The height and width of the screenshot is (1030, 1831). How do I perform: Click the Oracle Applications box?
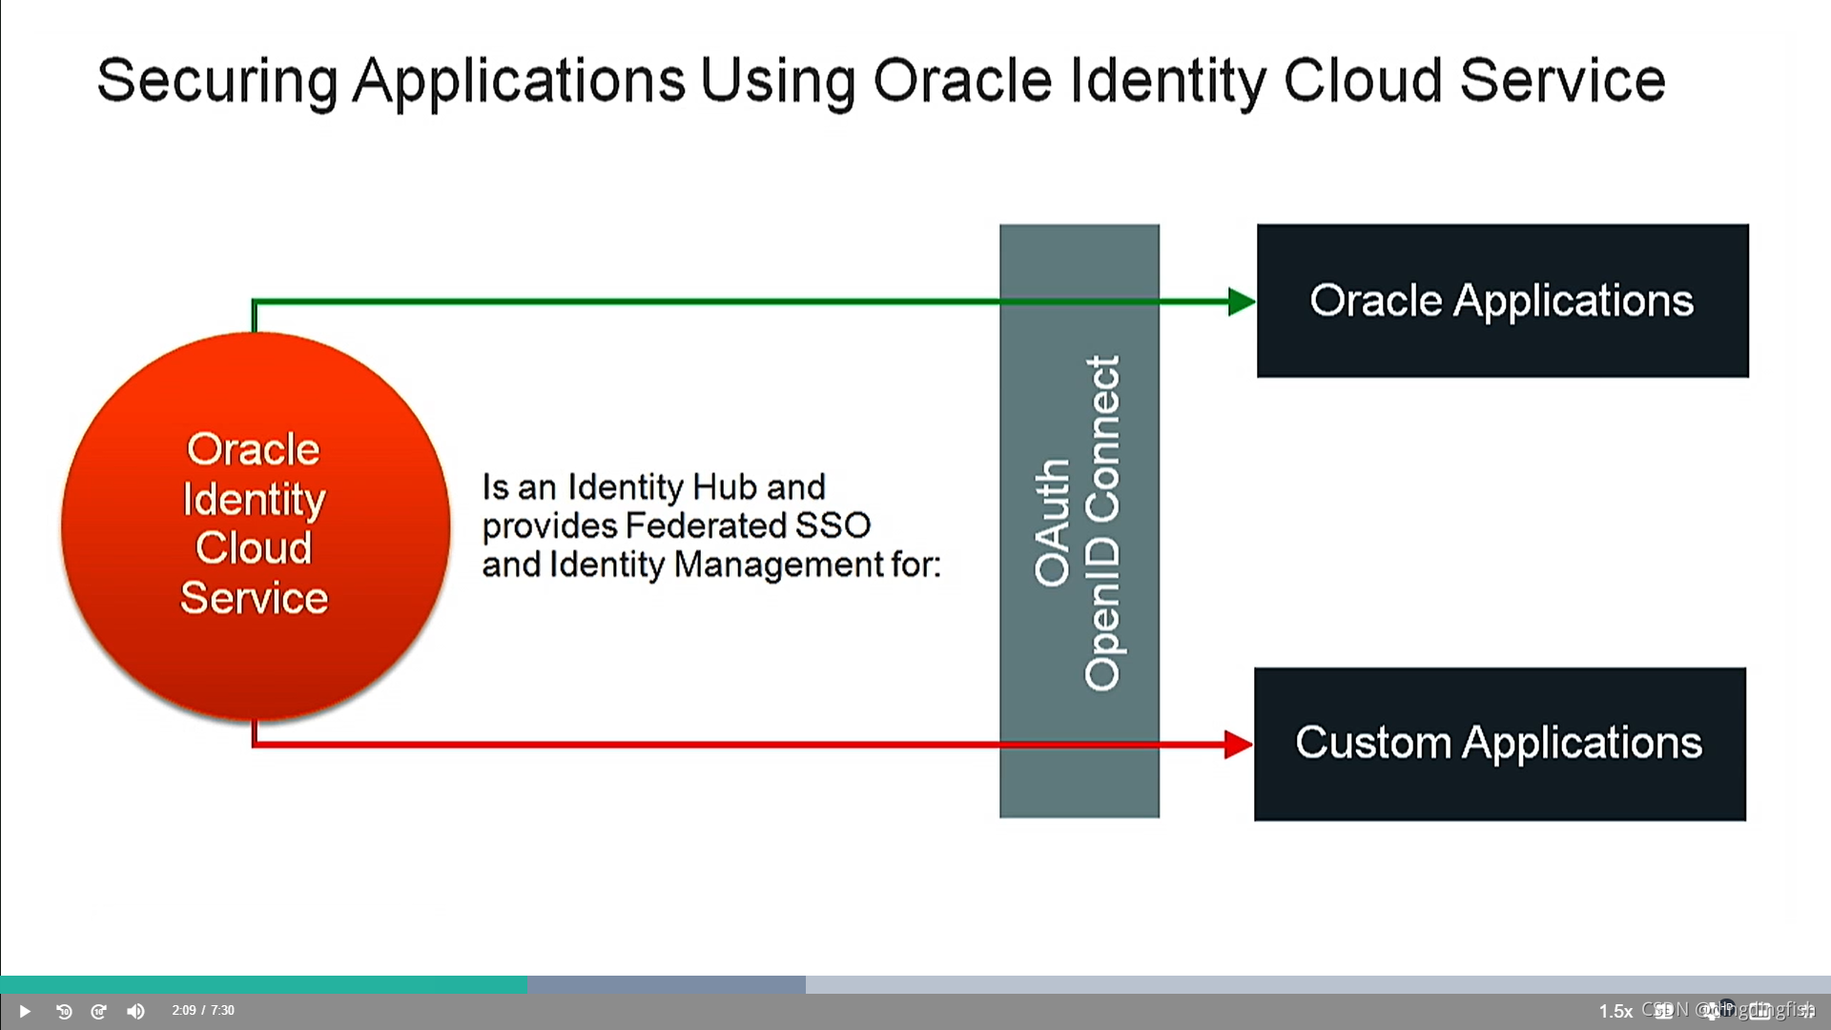pyautogui.click(x=1502, y=301)
